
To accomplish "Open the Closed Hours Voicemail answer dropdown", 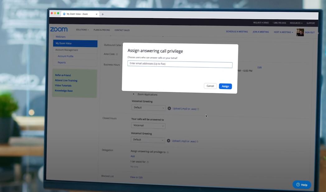I will (148, 126).
